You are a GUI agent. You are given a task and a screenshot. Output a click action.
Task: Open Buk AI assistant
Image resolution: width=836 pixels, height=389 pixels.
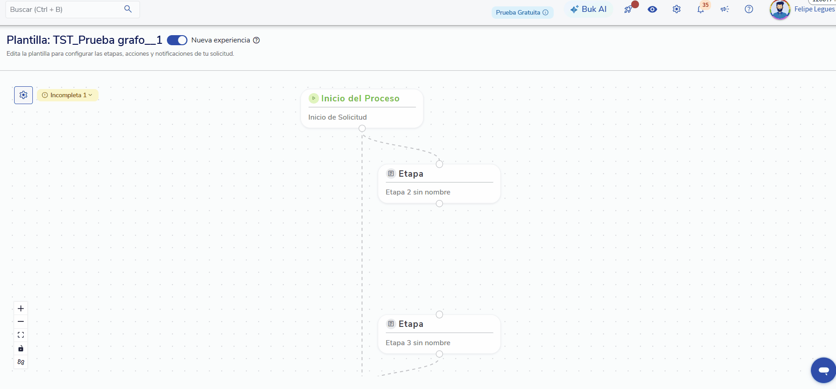[x=588, y=9]
